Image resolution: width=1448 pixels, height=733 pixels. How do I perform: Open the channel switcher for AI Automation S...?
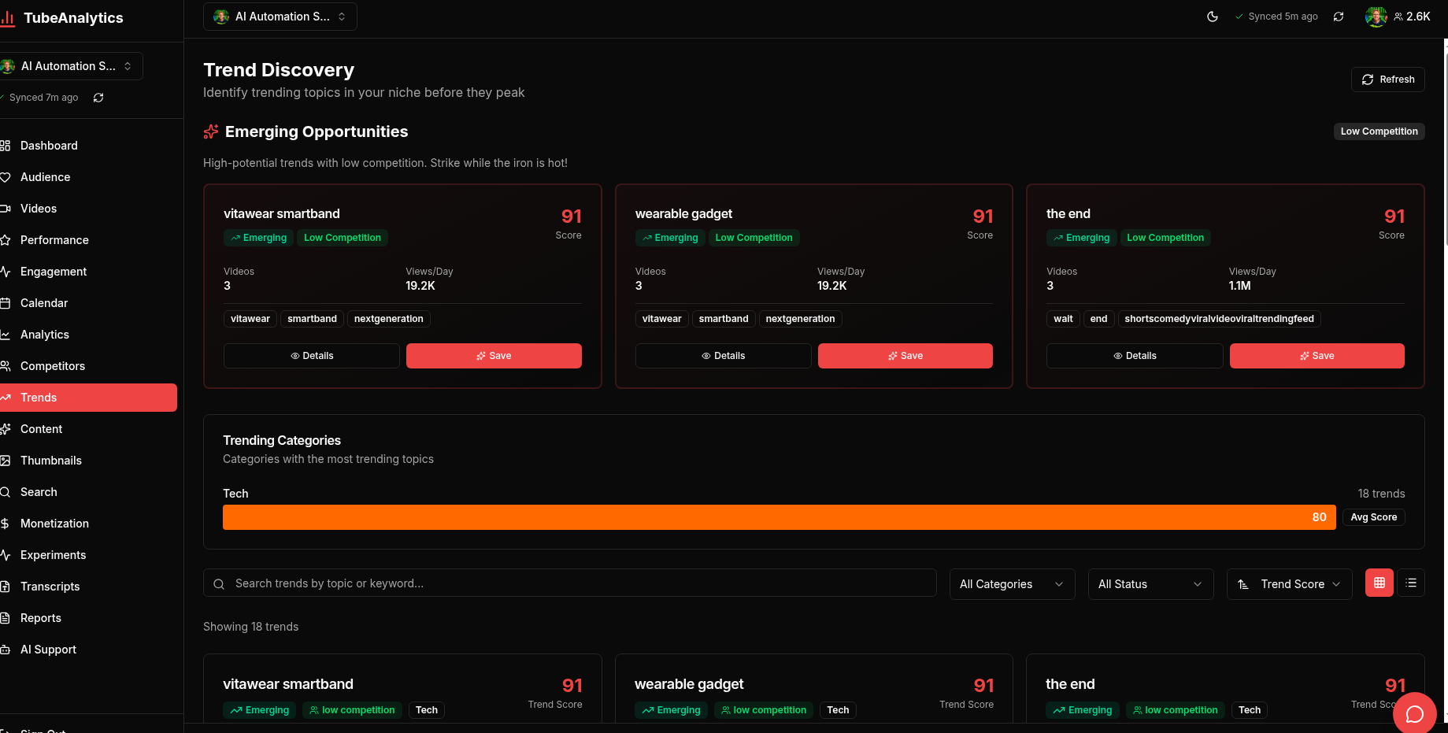coord(280,16)
